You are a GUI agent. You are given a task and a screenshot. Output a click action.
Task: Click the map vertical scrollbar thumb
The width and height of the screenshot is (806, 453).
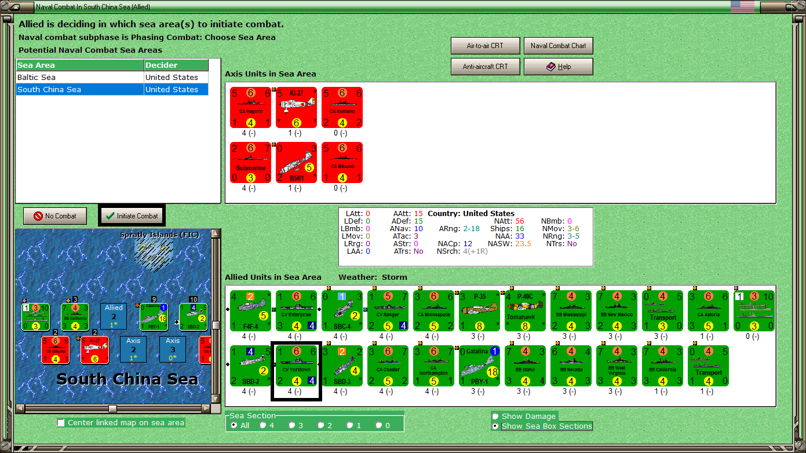click(216, 325)
